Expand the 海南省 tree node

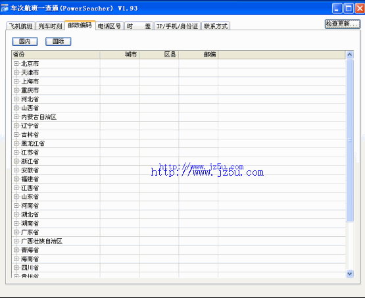[x=16, y=259]
